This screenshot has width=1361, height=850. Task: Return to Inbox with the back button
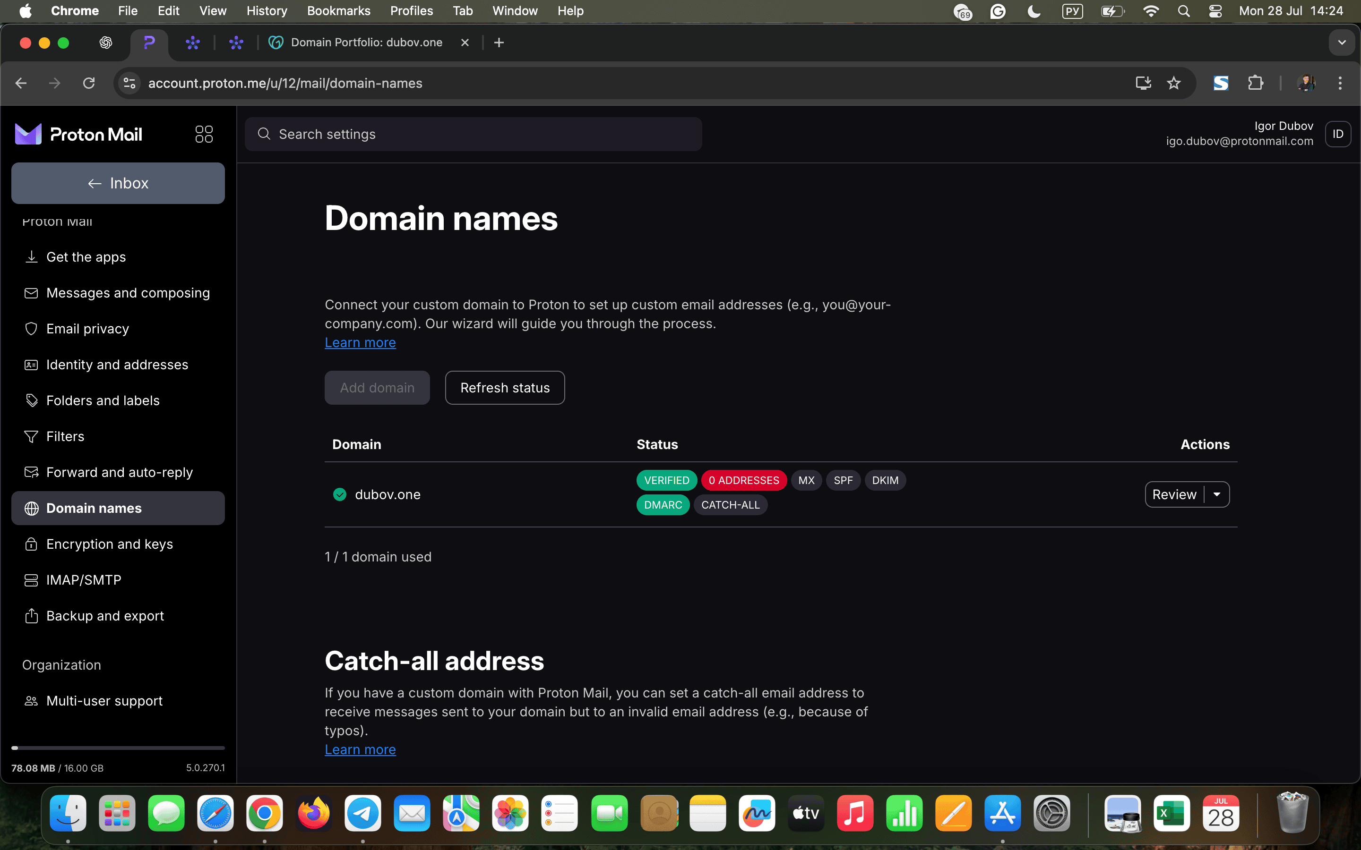(x=118, y=183)
